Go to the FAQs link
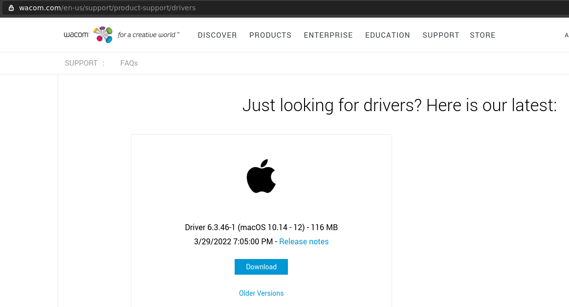Screen dimensions: 569x307 point(129,63)
